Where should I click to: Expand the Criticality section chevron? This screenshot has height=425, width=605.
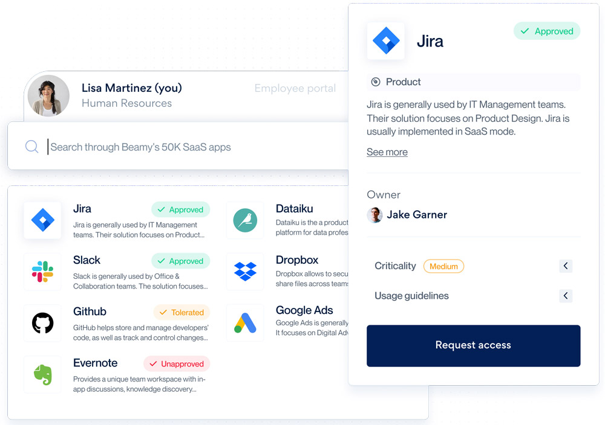click(566, 266)
